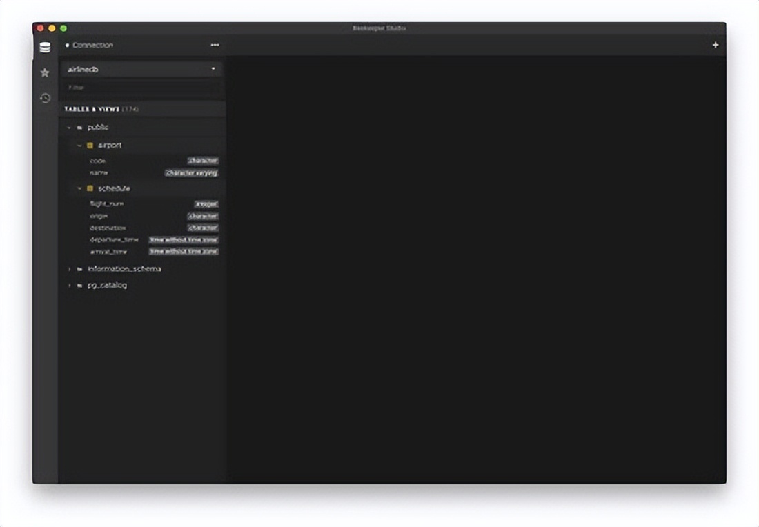The height and width of the screenshot is (527, 759).
Task: Expand the pg_catalog schema
Action: click(x=69, y=286)
